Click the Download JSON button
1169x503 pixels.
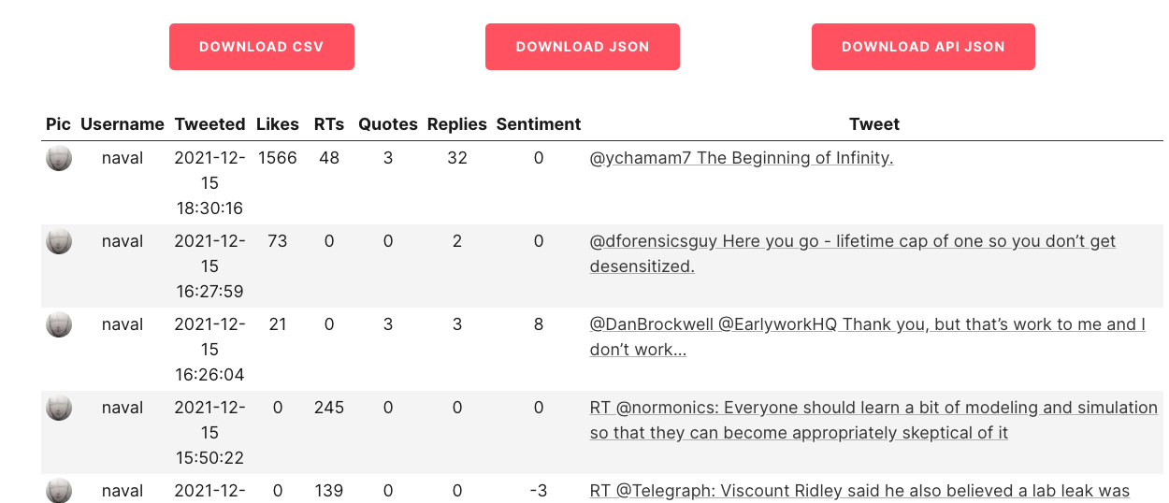click(583, 47)
